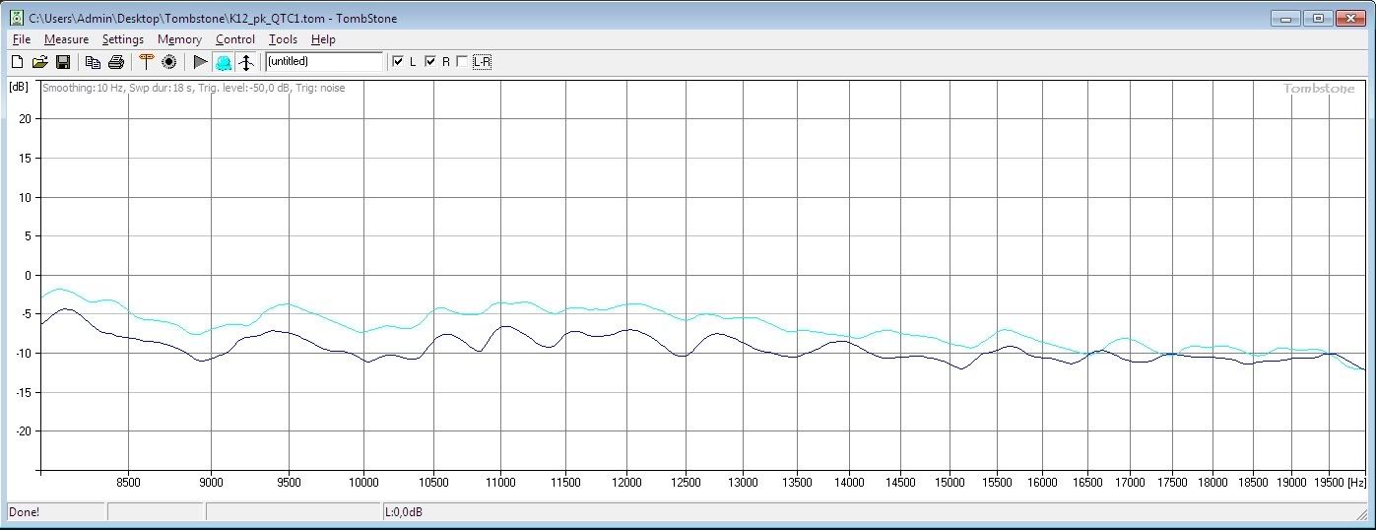Open the File menu
The image size is (1376, 530).
click(22, 39)
